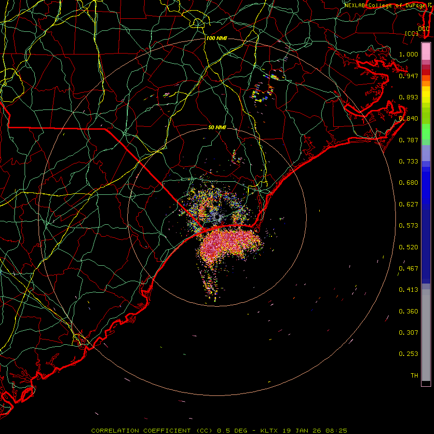Click the DCC product label
Viewport: 434px width, 434px height.
pyautogui.click(x=423, y=29)
